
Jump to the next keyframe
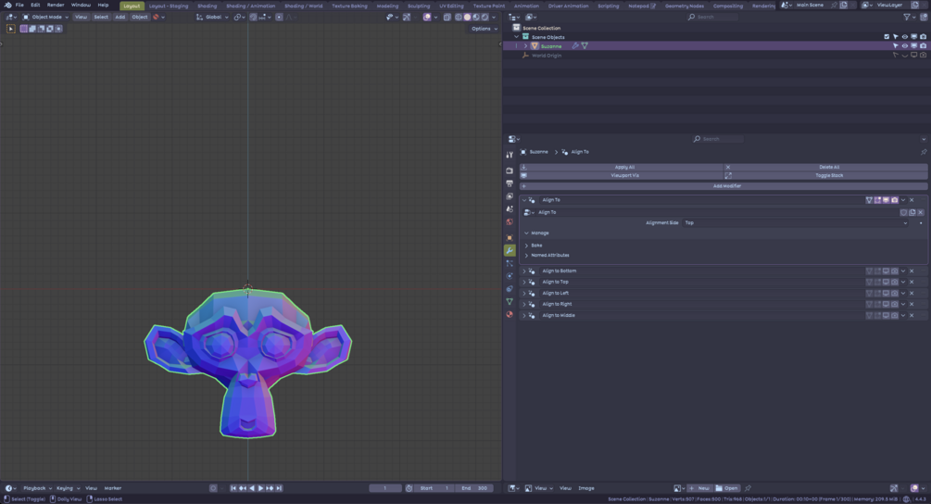coord(270,488)
